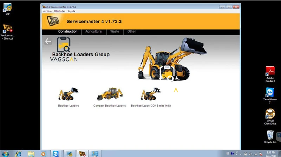Click the JCB Servicemaster title bar icon

point(44,7)
